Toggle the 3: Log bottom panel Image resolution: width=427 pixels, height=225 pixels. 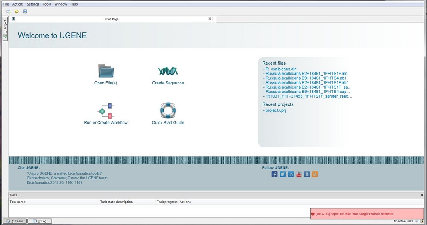(40, 221)
